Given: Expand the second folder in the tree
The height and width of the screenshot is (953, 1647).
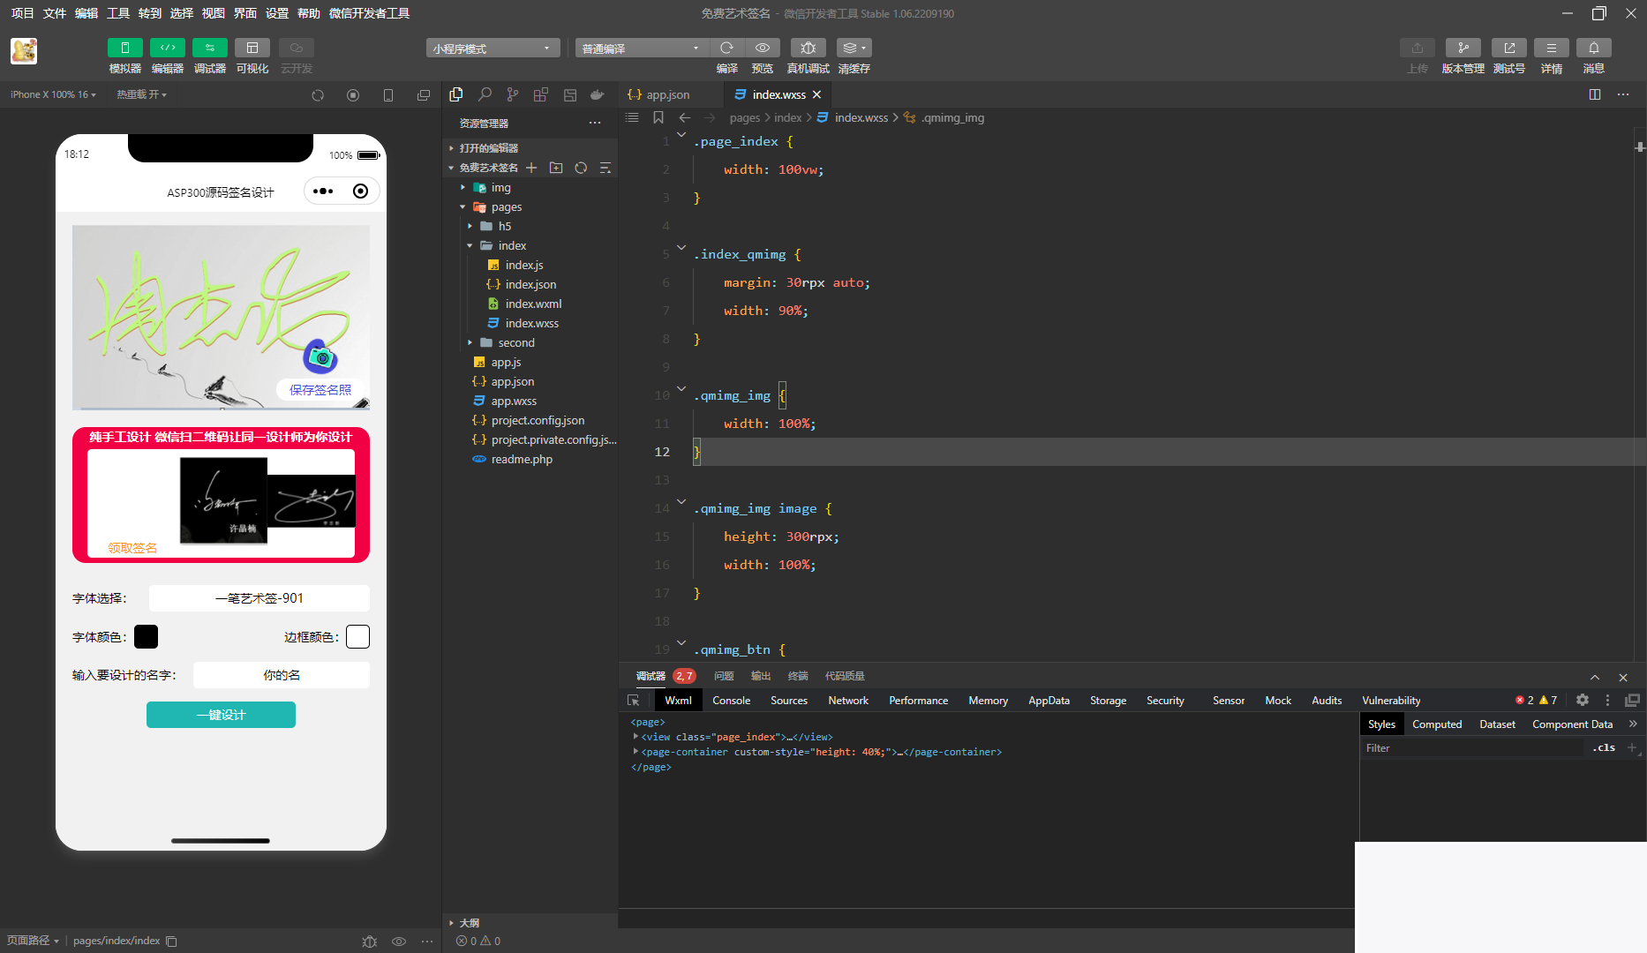Looking at the screenshot, I should click(515, 342).
